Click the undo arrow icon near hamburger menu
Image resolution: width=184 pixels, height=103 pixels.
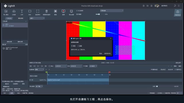pyautogui.click(x=175, y=6)
